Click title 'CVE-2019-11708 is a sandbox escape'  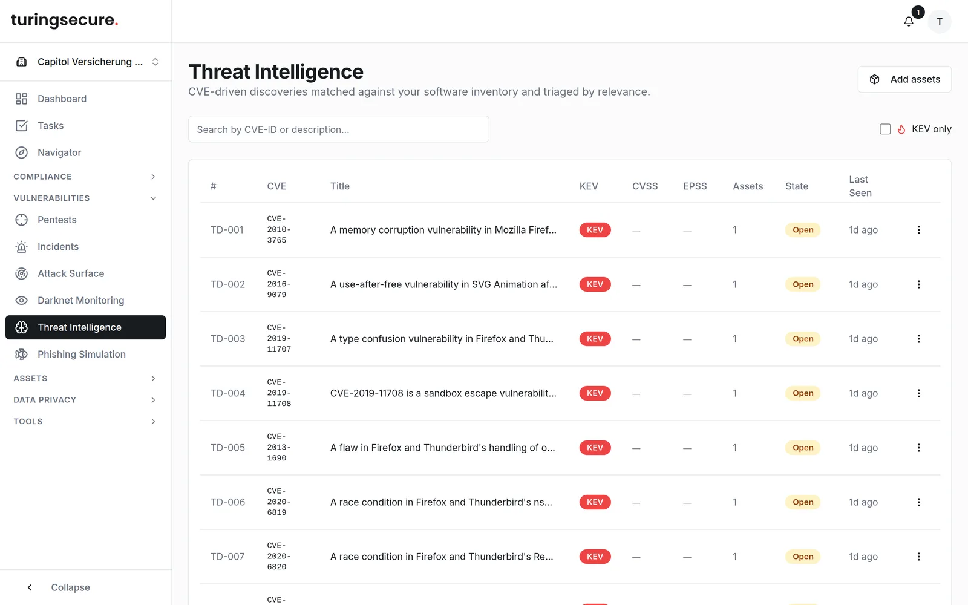click(x=443, y=393)
